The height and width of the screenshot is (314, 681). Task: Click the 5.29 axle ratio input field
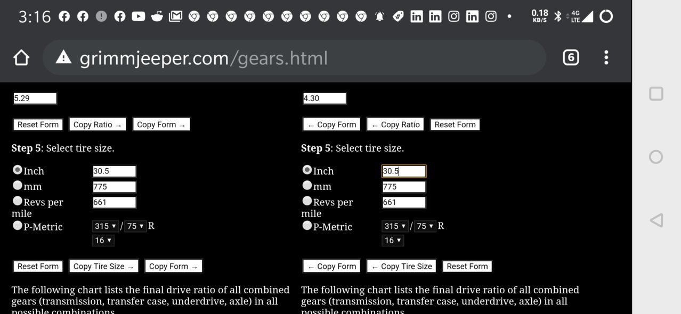coord(35,98)
